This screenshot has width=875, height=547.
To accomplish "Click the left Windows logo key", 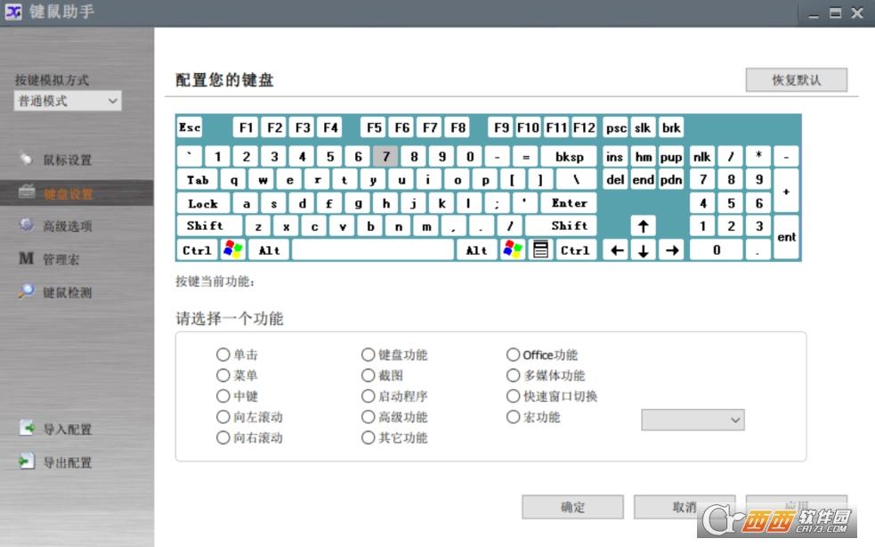I will tap(232, 249).
